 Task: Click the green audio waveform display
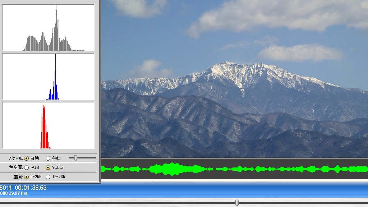[x=234, y=169]
